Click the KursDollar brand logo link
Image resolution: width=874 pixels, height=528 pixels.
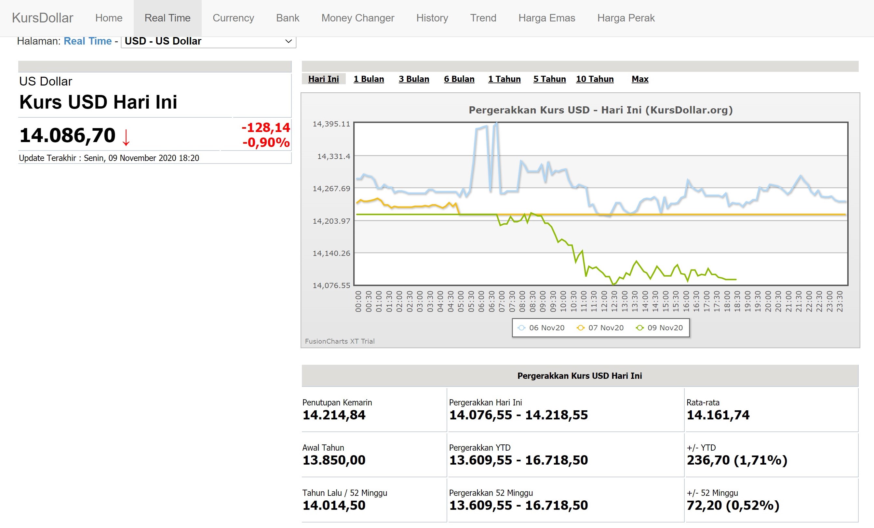click(43, 18)
